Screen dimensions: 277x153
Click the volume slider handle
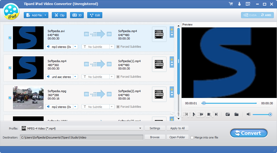tap(270, 115)
